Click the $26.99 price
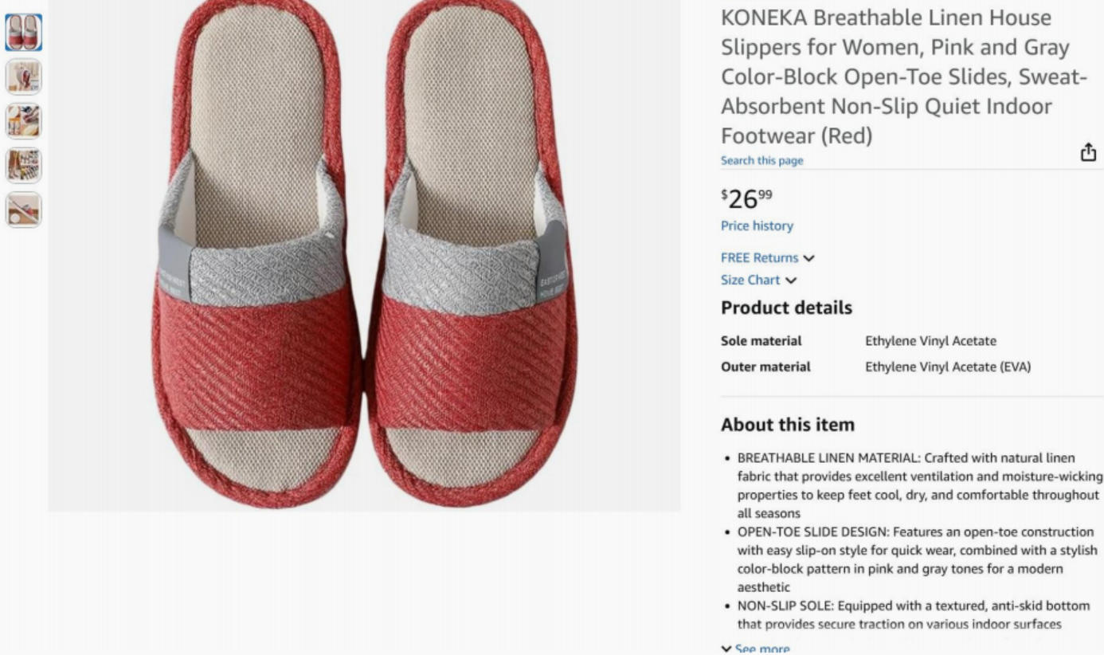Image resolution: width=1104 pixels, height=655 pixels. [746, 198]
